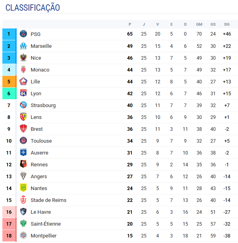Click the Montpellier club badge
Screen dimensions: 238x243
tap(23, 235)
